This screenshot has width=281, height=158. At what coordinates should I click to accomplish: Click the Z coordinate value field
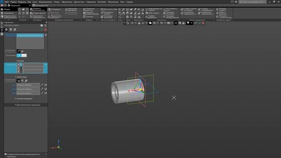coord(33,71)
